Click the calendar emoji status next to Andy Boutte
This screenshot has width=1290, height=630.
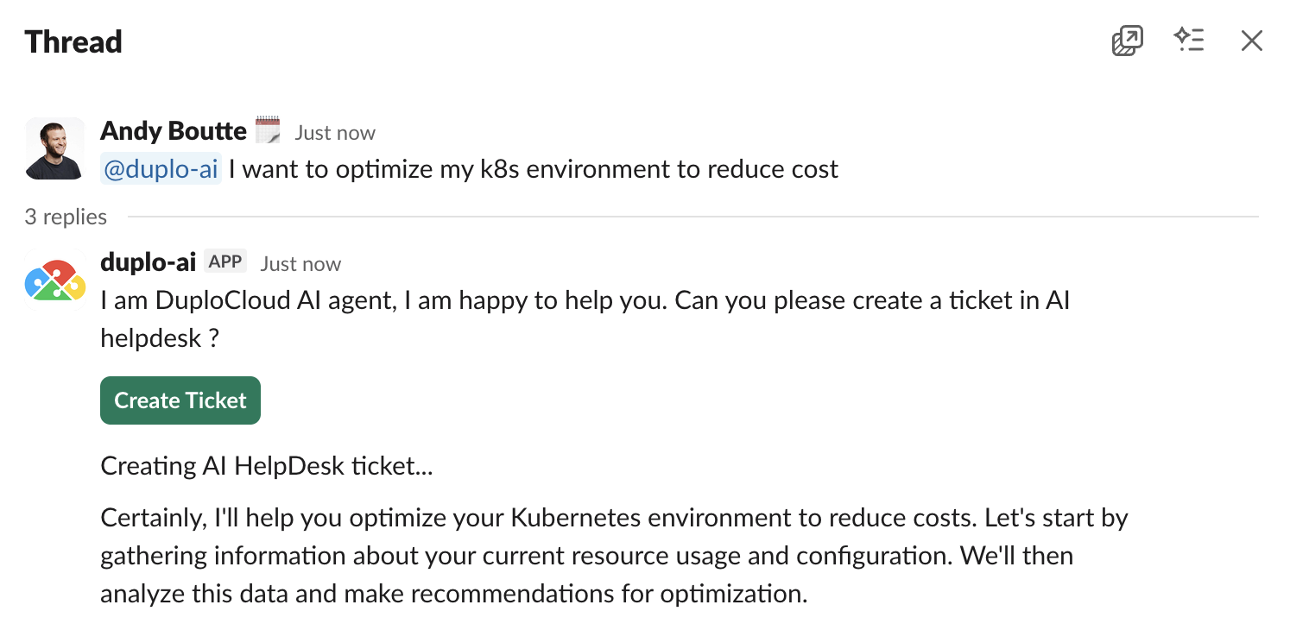[269, 129]
